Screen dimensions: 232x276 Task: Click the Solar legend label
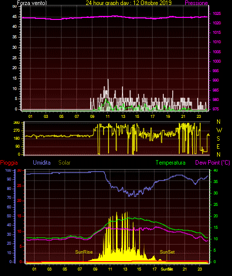(64, 163)
